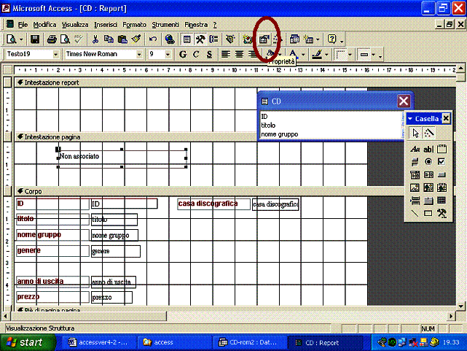Viewport: 467px width, 351px height.
Task: Select the Text Box (ab|) tool
Action: (428, 149)
